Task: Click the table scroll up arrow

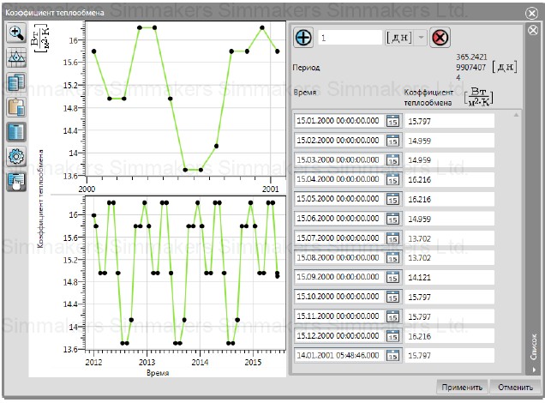Action: coord(516,115)
